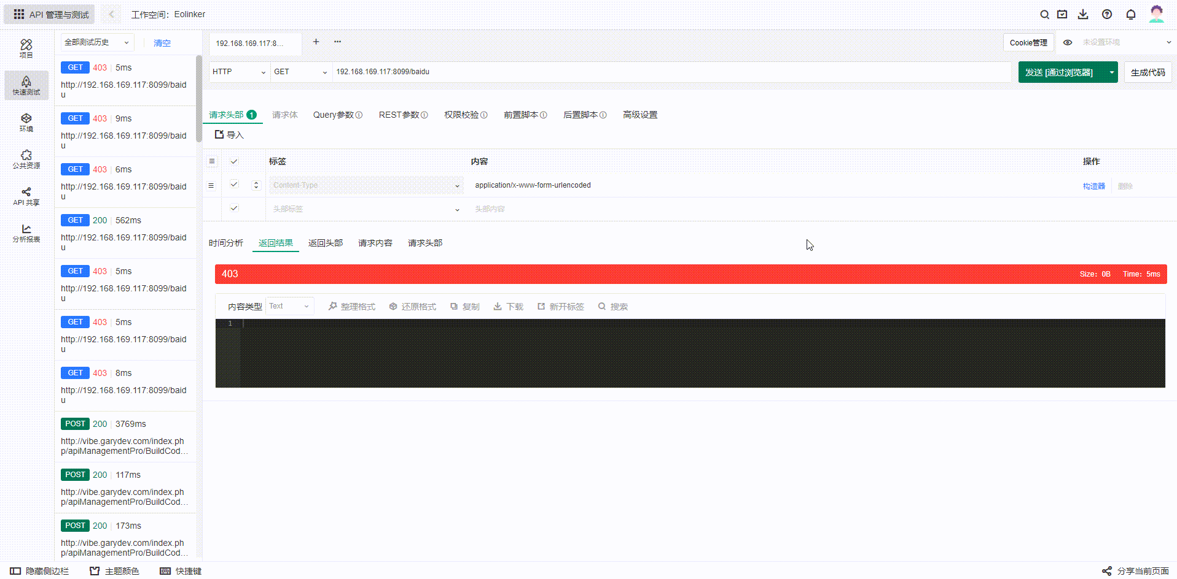
Task: Go to 项目 in the left sidebar
Action: click(x=26, y=48)
